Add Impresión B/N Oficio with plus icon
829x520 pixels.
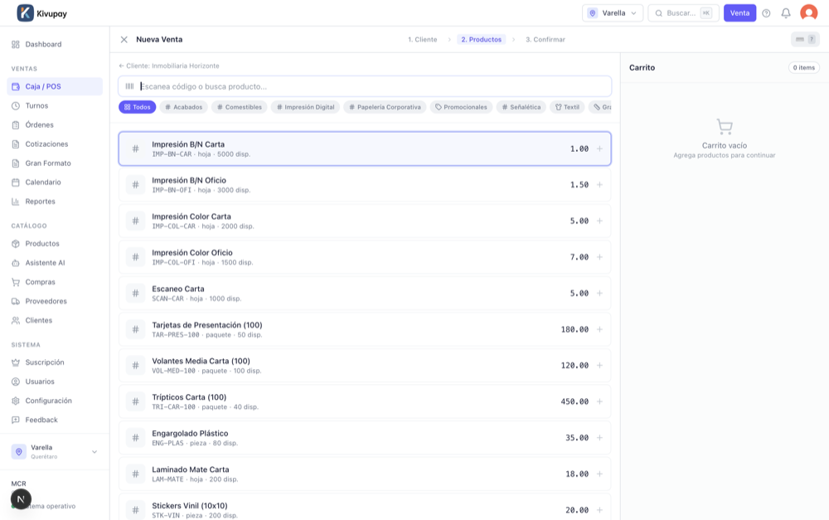pyautogui.click(x=599, y=185)
